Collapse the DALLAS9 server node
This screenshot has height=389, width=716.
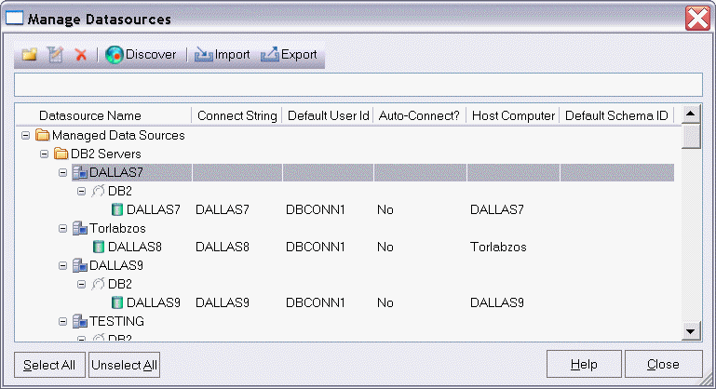pyautogui.click(x=63, y=265)
